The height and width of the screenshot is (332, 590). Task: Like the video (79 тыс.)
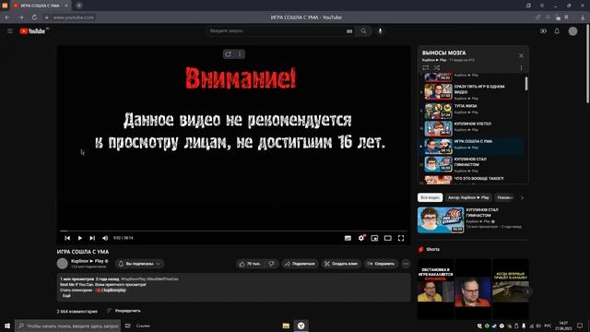[x=250, y=264]
